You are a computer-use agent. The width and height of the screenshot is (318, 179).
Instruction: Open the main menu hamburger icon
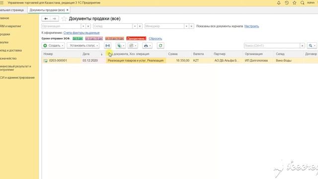pos(2,2)
